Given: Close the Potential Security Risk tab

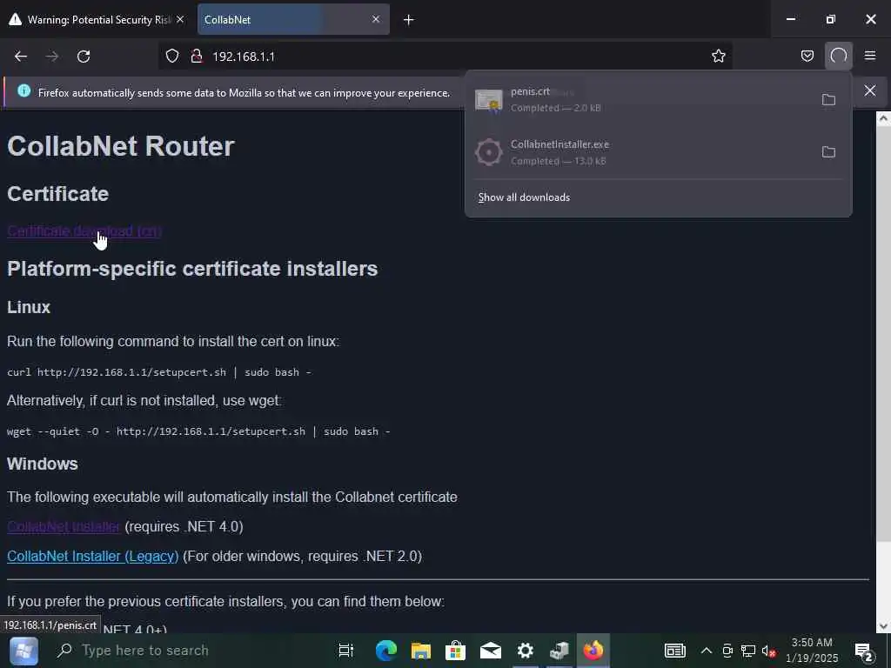Looking at the screenshot, I should pos(180,19).
